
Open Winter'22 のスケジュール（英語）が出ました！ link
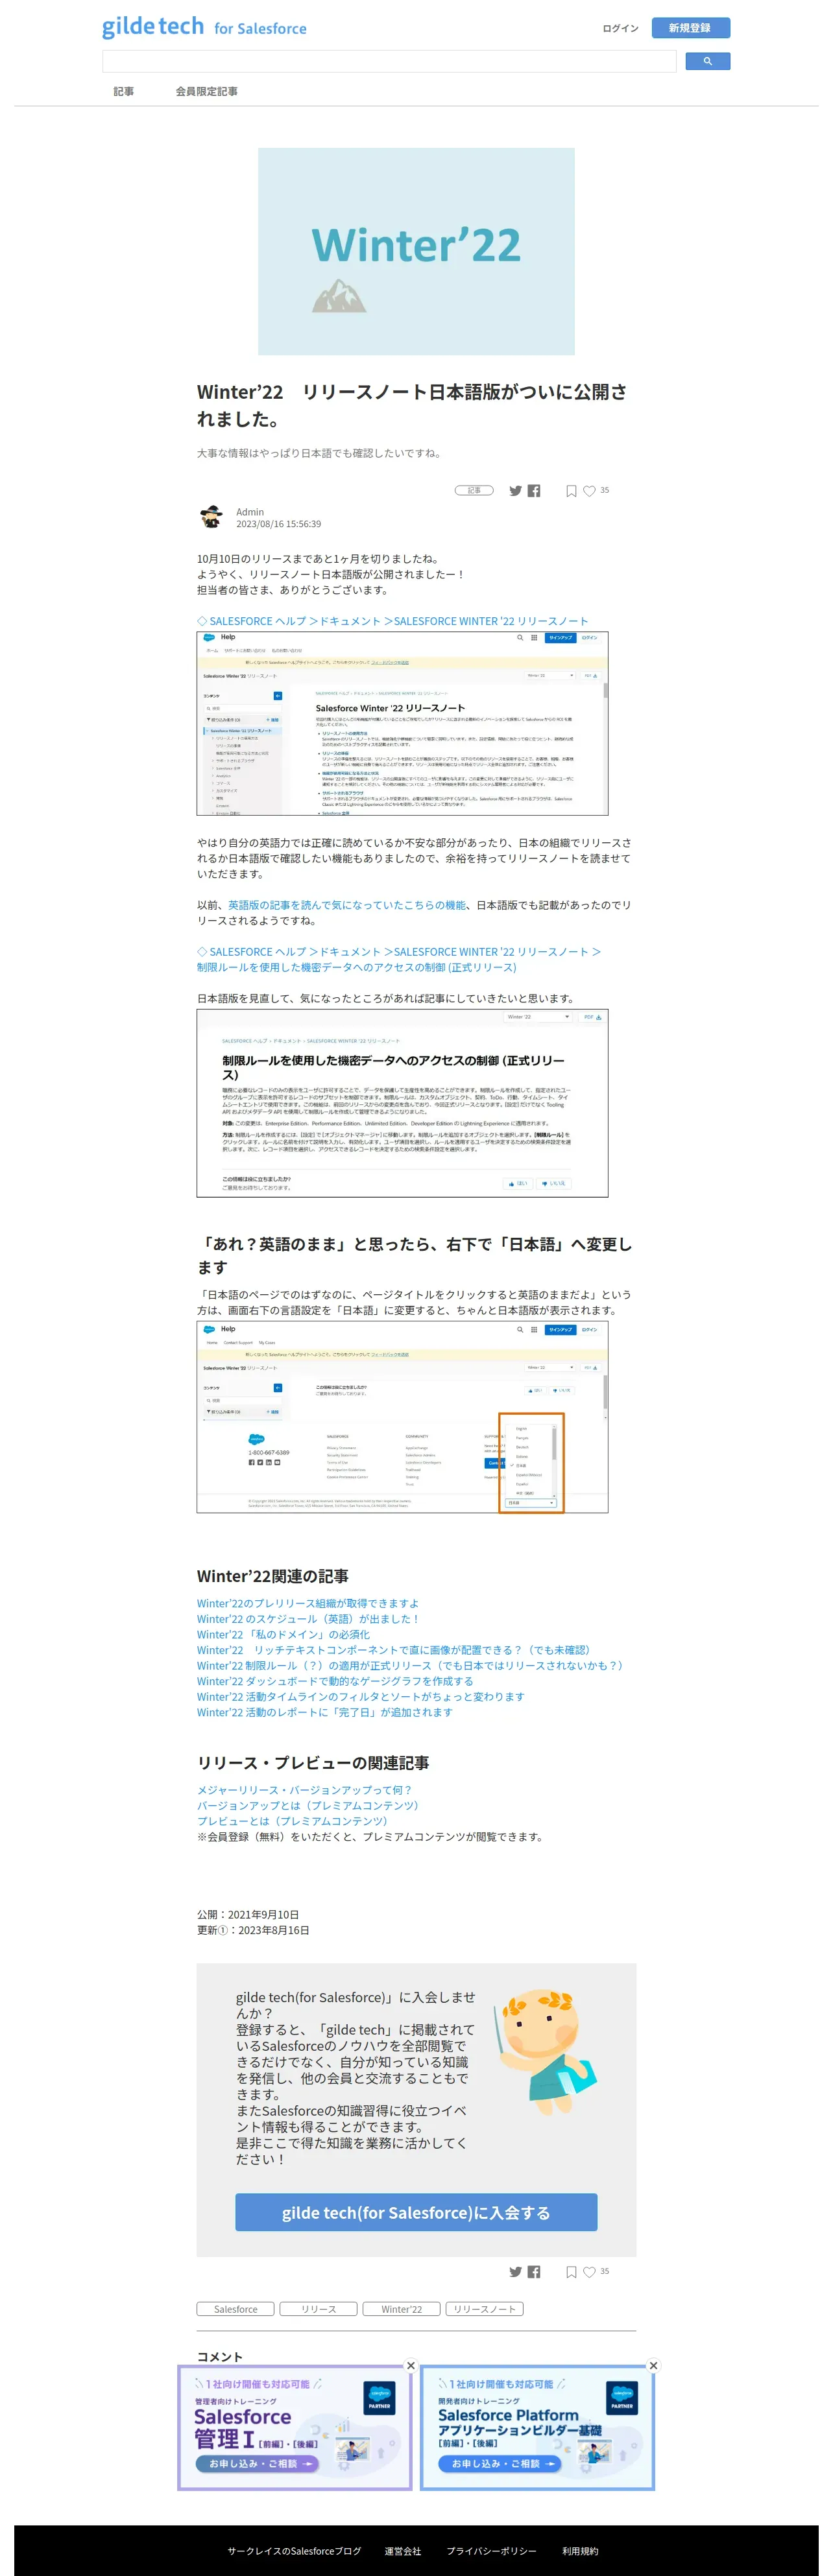pyautogui.click(x=308, y=1619)
